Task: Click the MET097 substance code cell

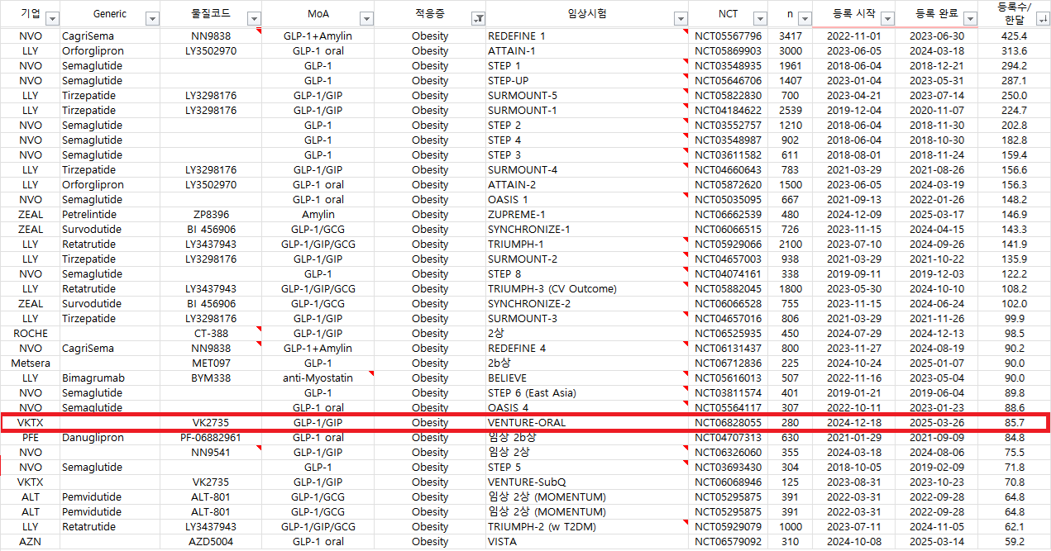Action: [x=211, y=363]
